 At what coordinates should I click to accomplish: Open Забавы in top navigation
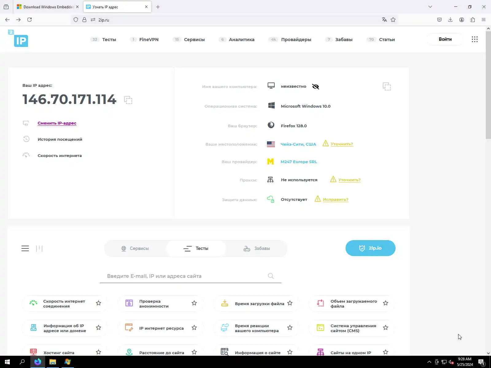point(344,40)
